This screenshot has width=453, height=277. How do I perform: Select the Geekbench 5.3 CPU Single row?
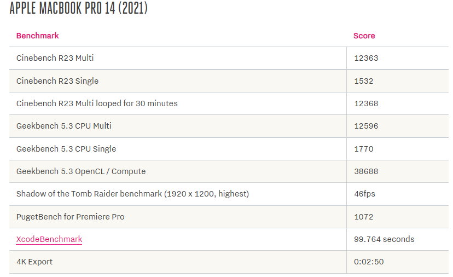point(229,149)
